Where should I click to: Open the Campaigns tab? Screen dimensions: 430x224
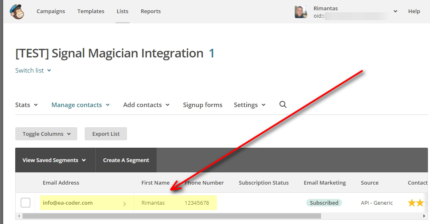51,11
